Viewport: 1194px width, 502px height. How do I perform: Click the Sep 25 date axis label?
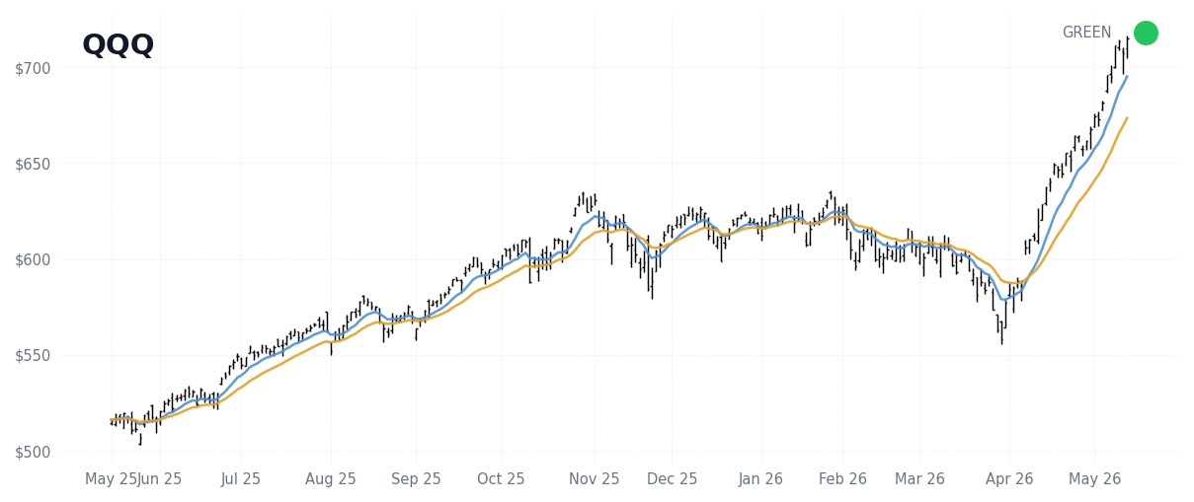click(417, 479)
